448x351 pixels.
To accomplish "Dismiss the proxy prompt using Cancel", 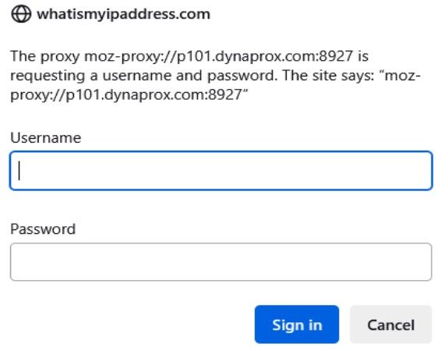I will click(x=390, y=324).
